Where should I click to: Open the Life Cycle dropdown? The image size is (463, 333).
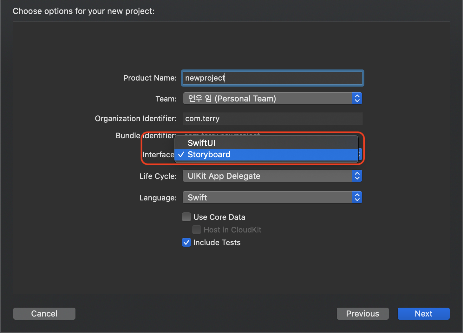click(272, 176)
